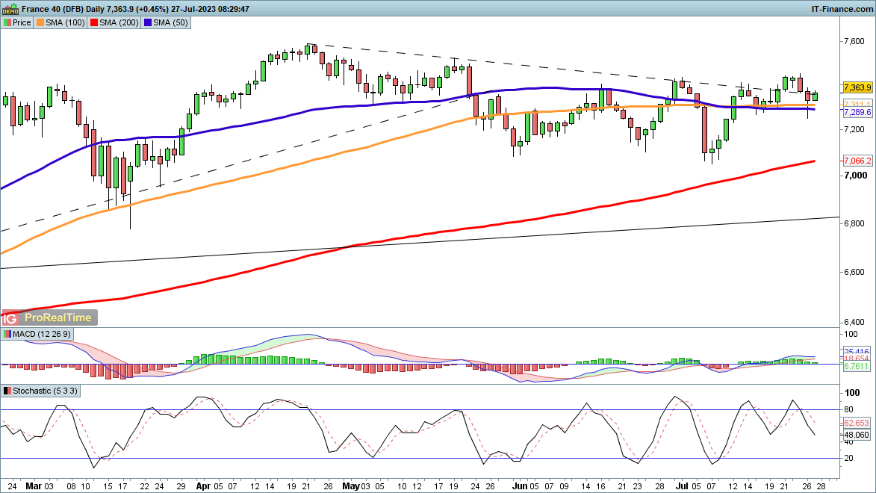Image resolution: width=876 pixels, height=493 pixels.
Task: Click the SMA (50) blue color swatch
Action: 147,23
